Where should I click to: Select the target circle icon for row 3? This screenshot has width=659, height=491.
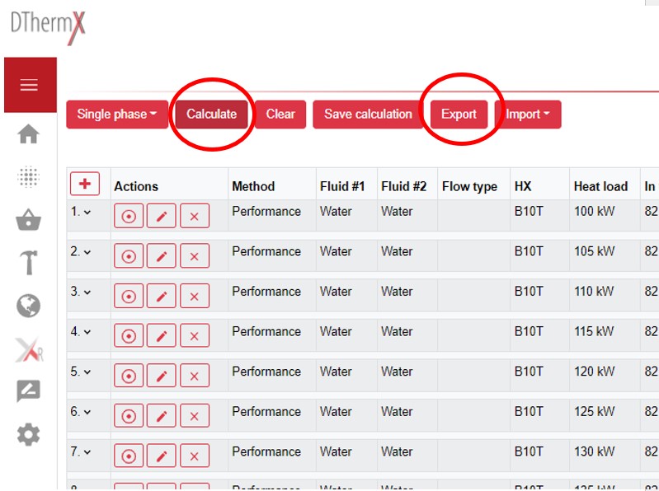[x=129, y=296]
